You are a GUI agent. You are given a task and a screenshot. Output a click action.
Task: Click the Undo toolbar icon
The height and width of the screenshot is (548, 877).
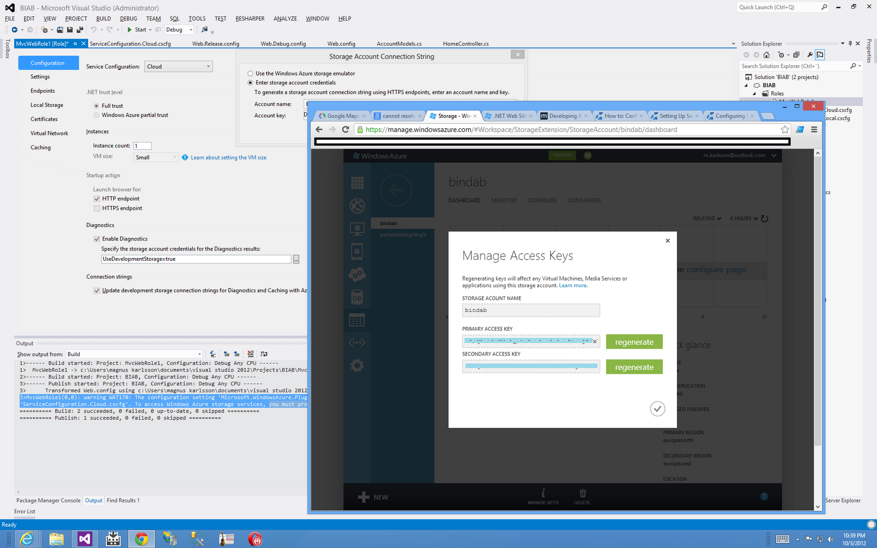(x=94, y=30)
